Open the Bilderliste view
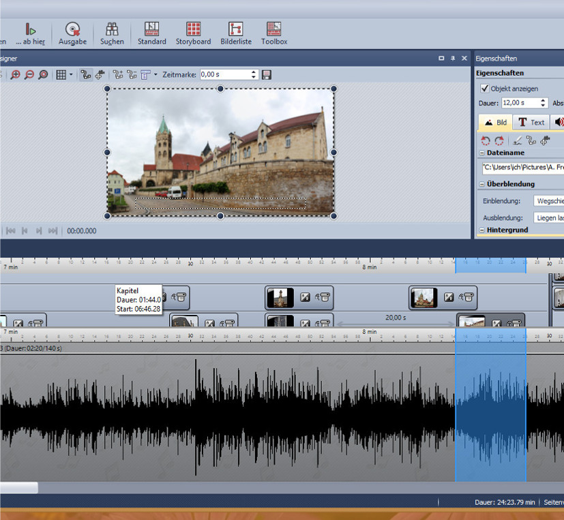 click(236, 33)
